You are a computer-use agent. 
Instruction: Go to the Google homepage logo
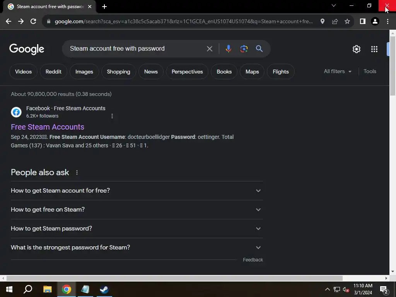pos(27,49)
